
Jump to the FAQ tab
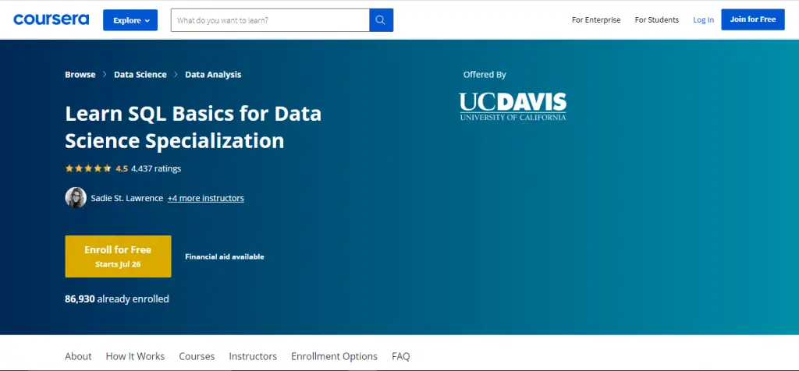(x=400, y=356)
